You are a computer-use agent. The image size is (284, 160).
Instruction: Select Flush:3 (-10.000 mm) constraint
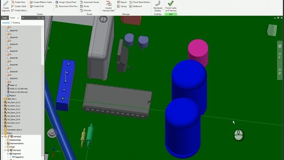pyautogui.click(x=19, y=89)
